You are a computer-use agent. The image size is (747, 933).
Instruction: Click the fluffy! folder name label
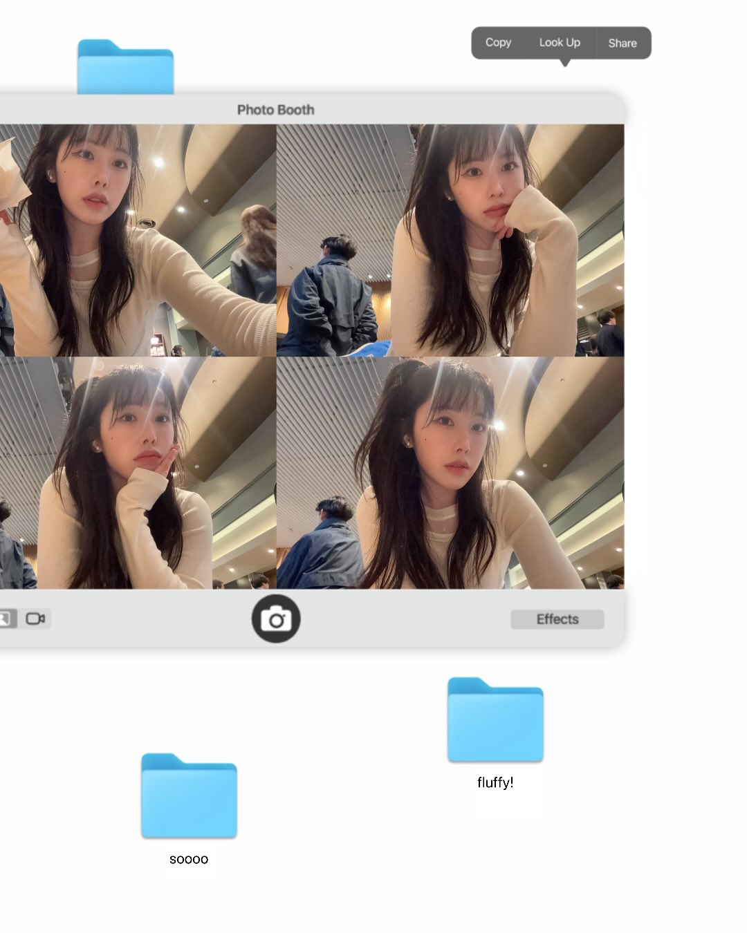click(x=495, y=782)
